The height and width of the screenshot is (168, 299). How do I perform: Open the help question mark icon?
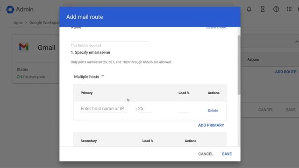[276, 9]
